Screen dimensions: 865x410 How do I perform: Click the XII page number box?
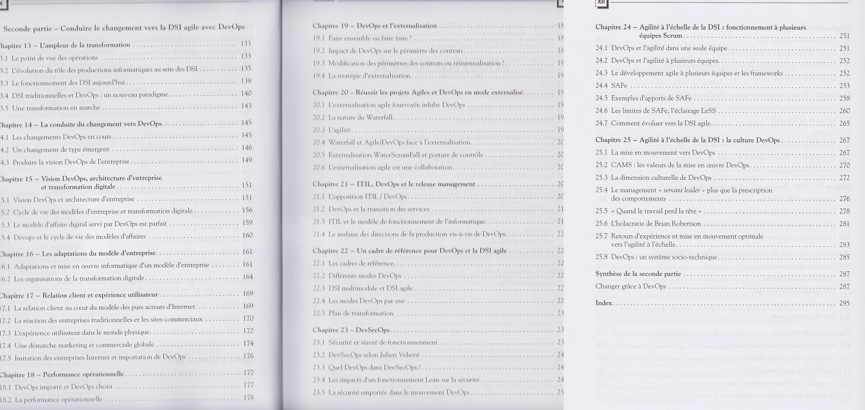(x=602, y=3)
